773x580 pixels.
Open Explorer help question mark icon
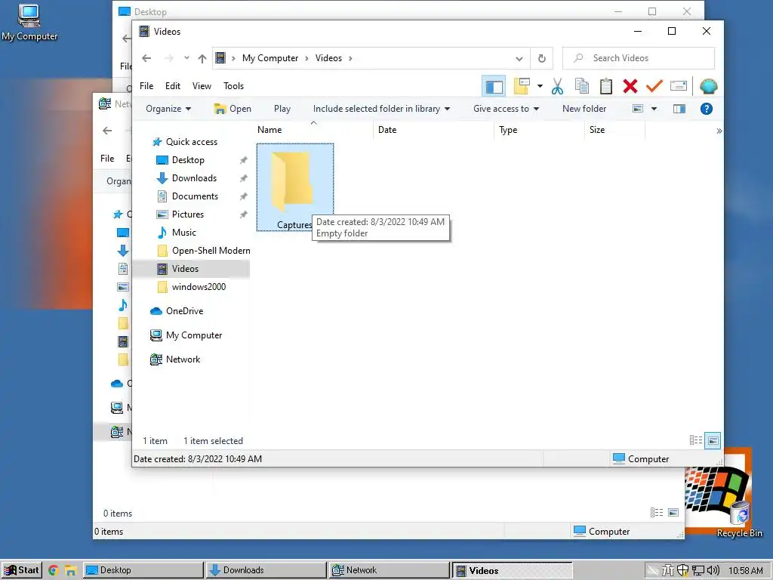coord(706,109)
